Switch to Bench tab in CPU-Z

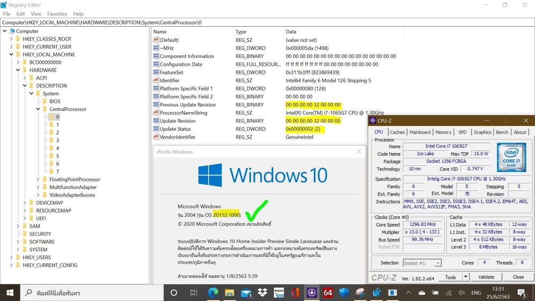click(502, 132)
